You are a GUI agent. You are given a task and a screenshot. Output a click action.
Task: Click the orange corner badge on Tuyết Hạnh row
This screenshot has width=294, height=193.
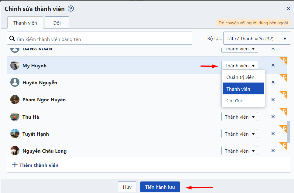284,128
